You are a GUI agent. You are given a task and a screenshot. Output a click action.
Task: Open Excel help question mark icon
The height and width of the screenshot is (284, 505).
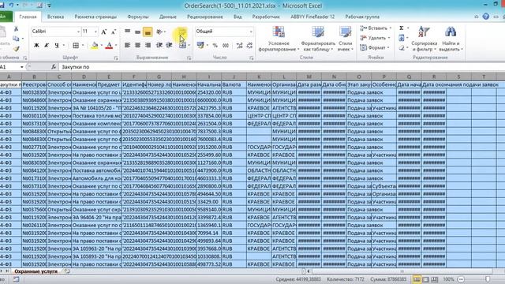(486, 17)
